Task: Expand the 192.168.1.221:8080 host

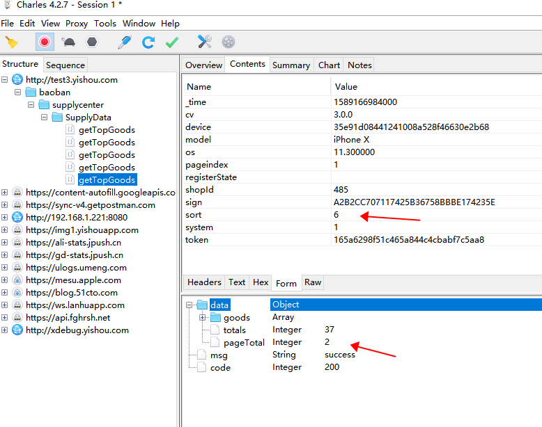Action: click(4, 217)
